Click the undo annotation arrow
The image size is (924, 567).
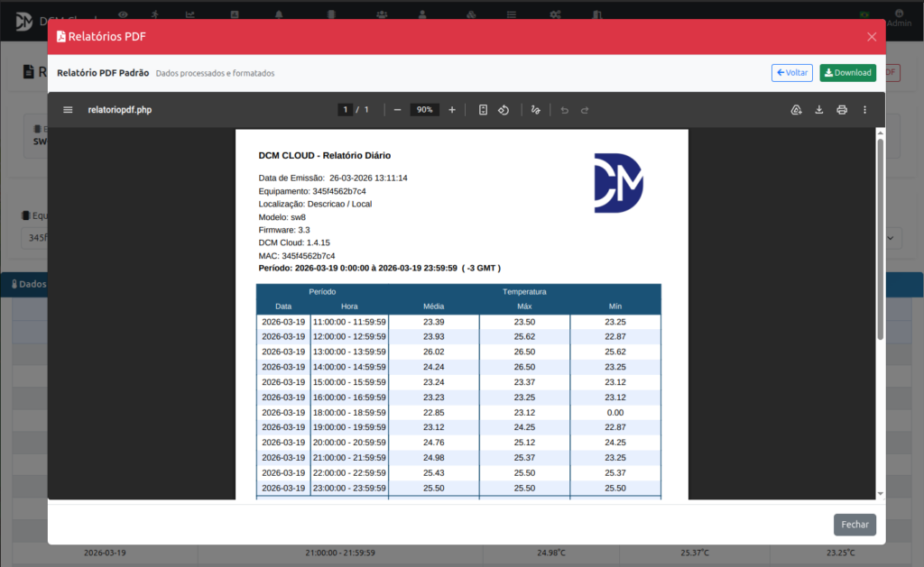pos(565,110)
